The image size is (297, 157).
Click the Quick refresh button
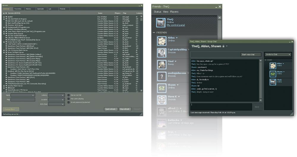(x=111, y=109)
